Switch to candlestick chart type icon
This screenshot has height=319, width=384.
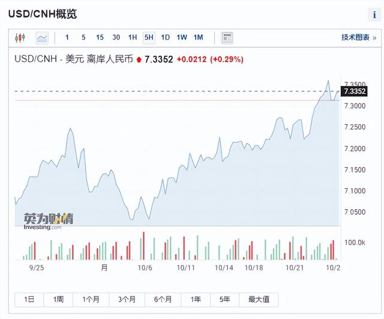(x=21, y=37)
